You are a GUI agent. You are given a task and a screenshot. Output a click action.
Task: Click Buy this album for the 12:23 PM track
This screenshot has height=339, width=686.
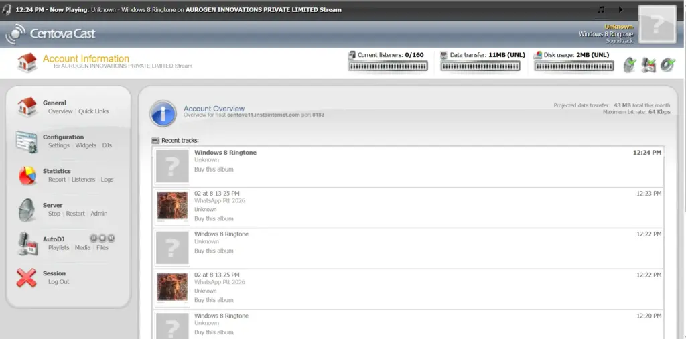(214, 218)
